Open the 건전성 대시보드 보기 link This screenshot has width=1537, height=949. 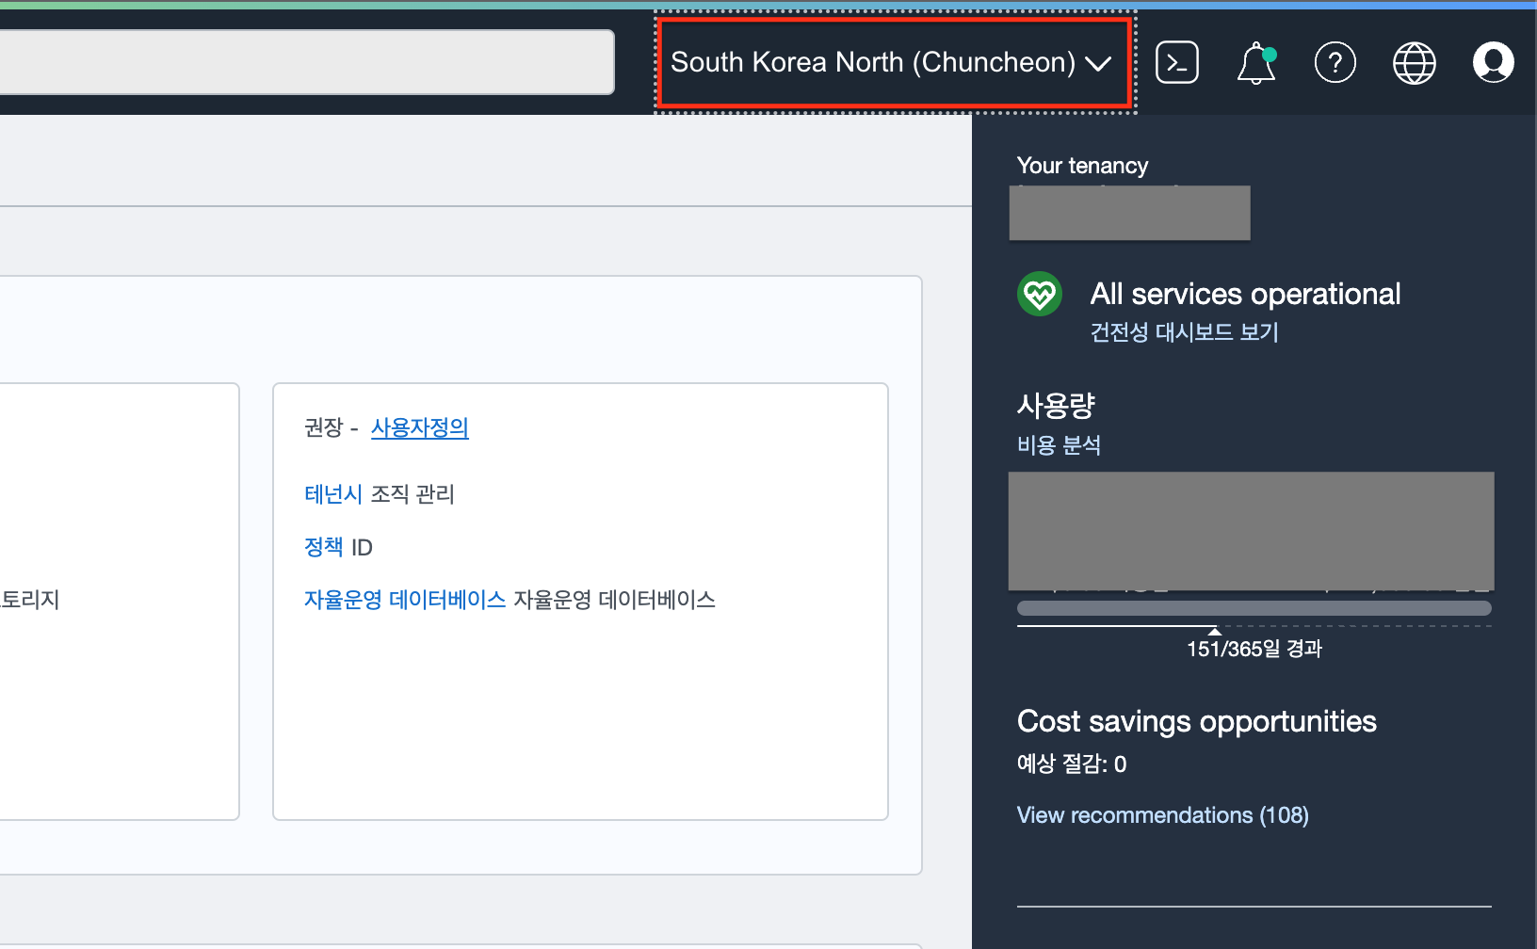(x=1184, y=332)
